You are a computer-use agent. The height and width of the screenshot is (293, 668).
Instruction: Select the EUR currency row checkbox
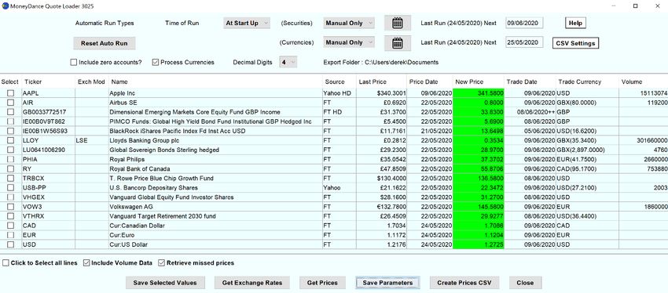11,235
